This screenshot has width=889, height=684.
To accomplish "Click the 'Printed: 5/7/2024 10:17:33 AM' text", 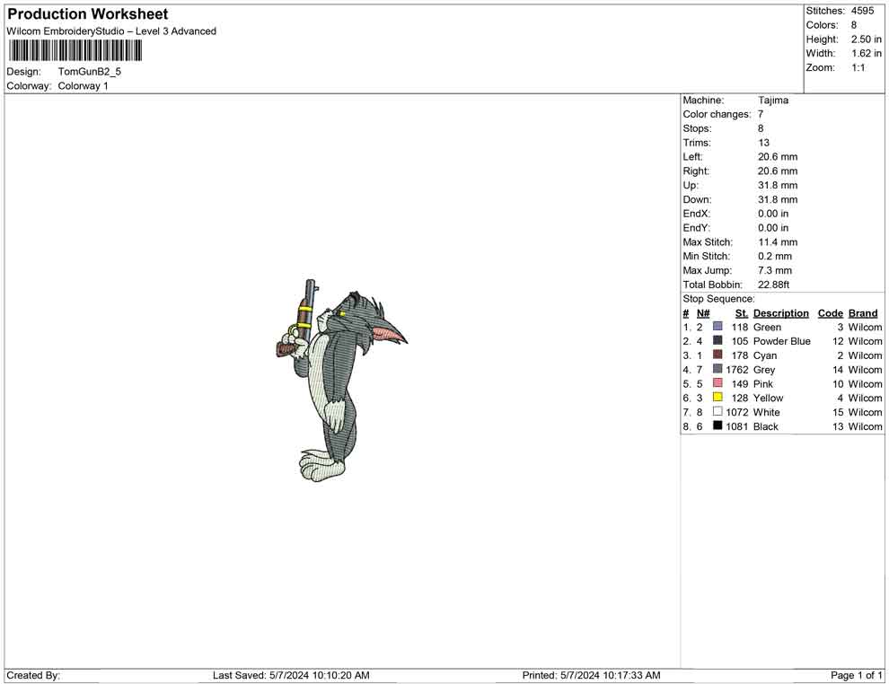I will pyautogui.click(x=592, y=675).
